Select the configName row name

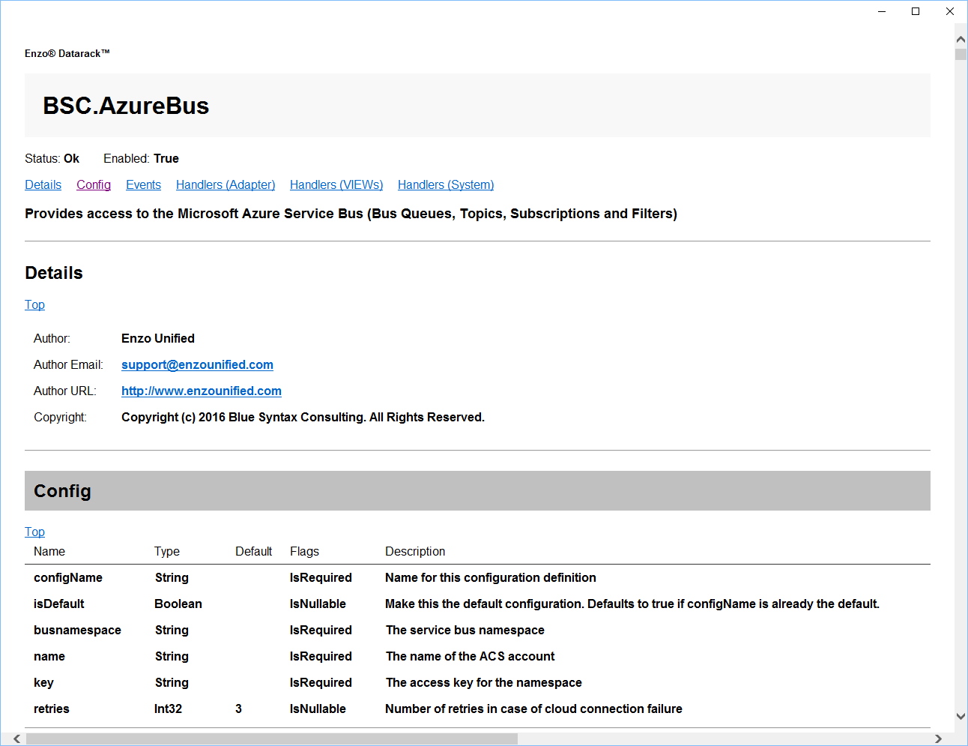click(x=68, y=577)
